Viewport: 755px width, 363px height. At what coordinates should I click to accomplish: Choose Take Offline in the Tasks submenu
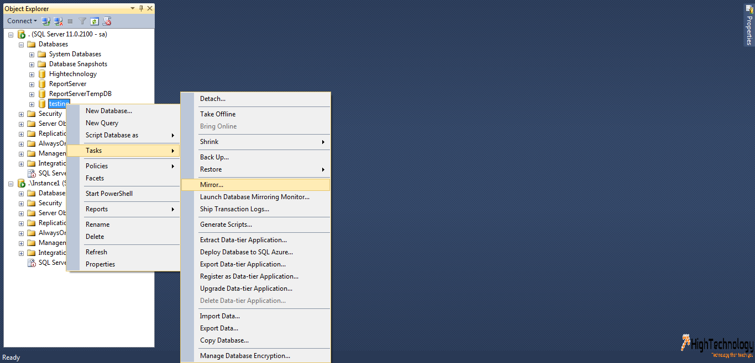pos(255,114)
